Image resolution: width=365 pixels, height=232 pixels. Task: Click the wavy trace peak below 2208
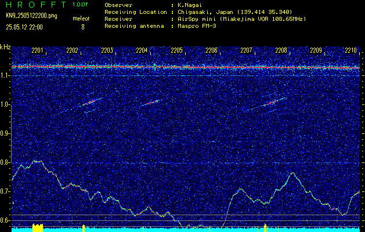292,173
